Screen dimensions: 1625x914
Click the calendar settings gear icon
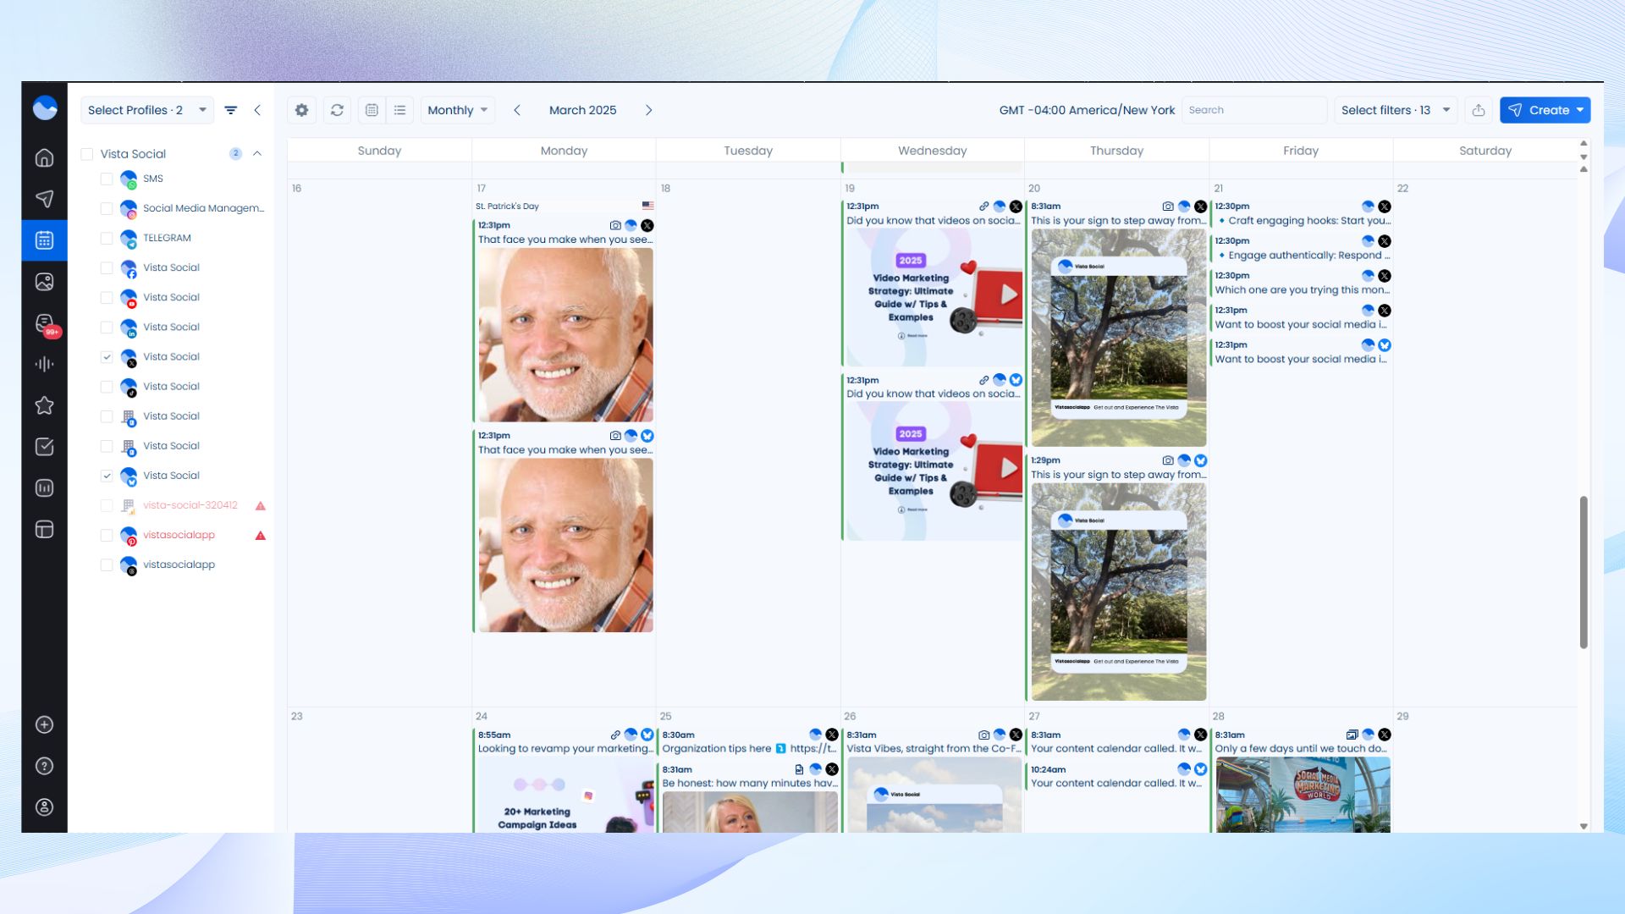(301, 110)
